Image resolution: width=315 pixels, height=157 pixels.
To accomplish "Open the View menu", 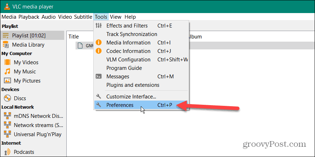I will click(116, 17).
